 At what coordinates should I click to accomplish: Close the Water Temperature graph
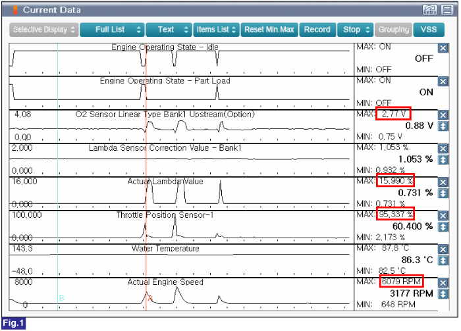[x=443, y=249]
